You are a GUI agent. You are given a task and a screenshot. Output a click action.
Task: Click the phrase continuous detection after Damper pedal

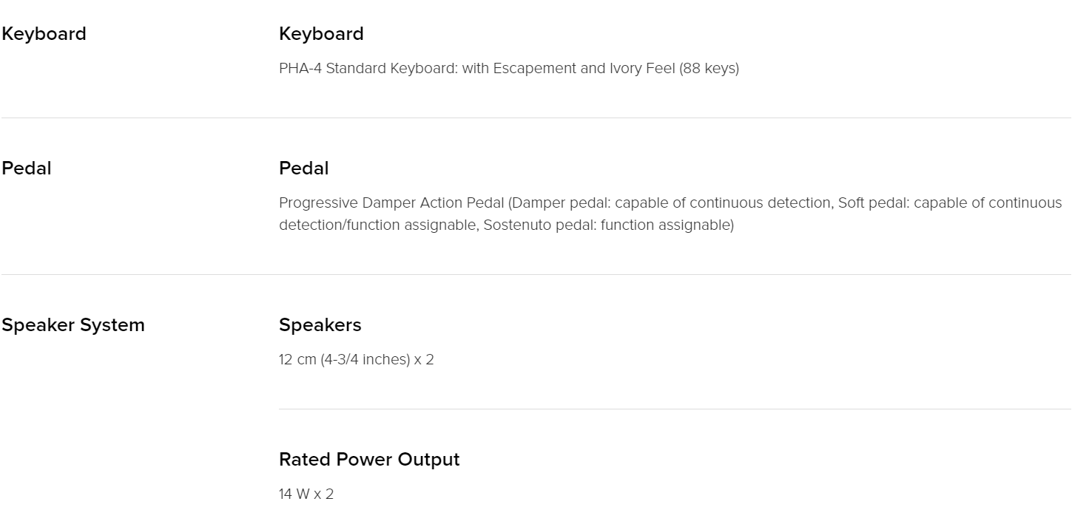(760, 203)
